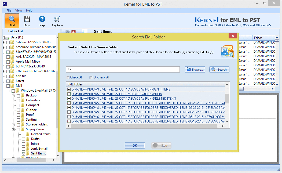
Task: Expand the Backup tree node
Action: (13, 96)
